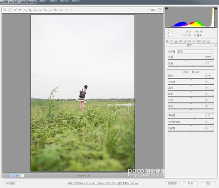The width and height of the screenshot is (219, 188).
Task: Rotate image counterclockwise
Action: click(x=66, y=10)
